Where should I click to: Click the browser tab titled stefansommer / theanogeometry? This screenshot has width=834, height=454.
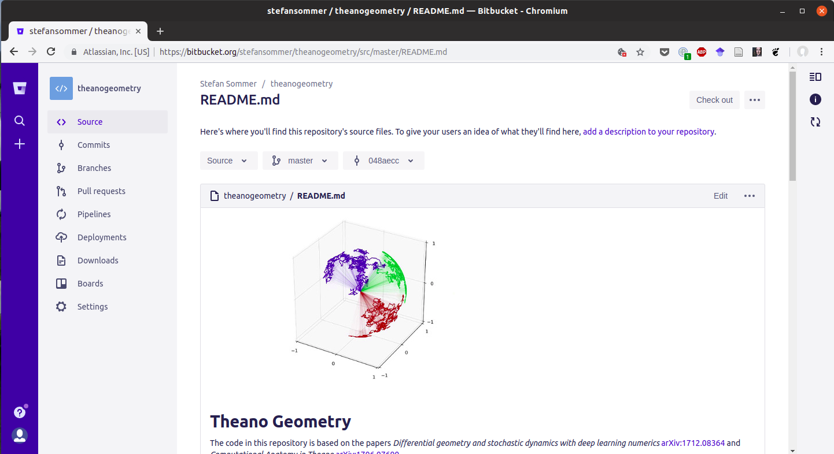click(x=78, y=31)
